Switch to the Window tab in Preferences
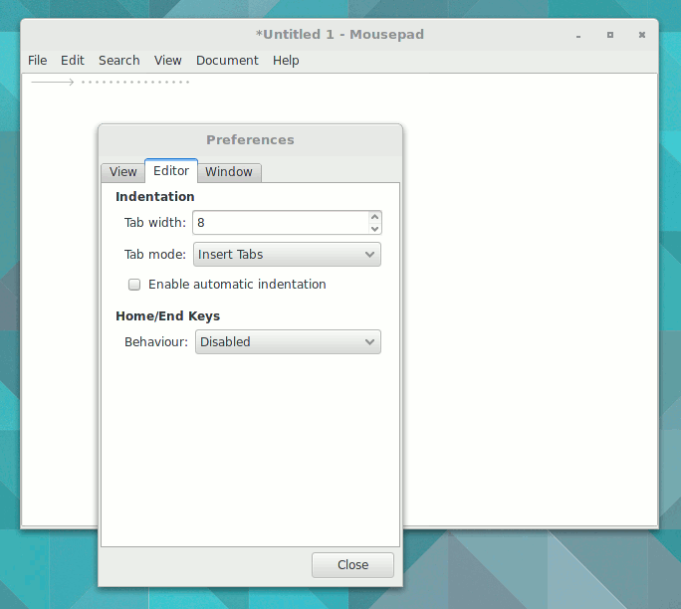The image size is (681, 609). [x=229, y=172]
